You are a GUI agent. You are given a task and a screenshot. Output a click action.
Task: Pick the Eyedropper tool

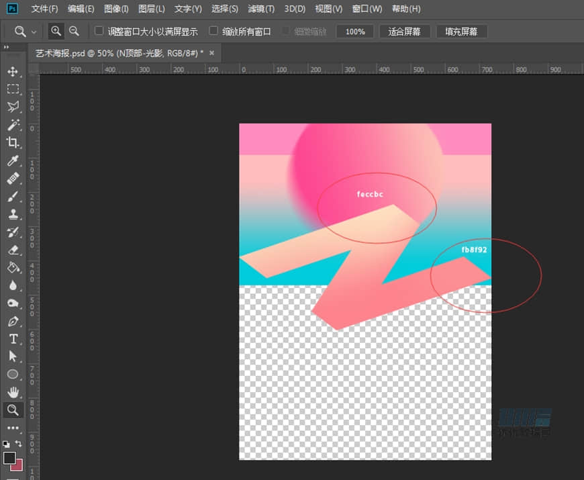[13, 160]
